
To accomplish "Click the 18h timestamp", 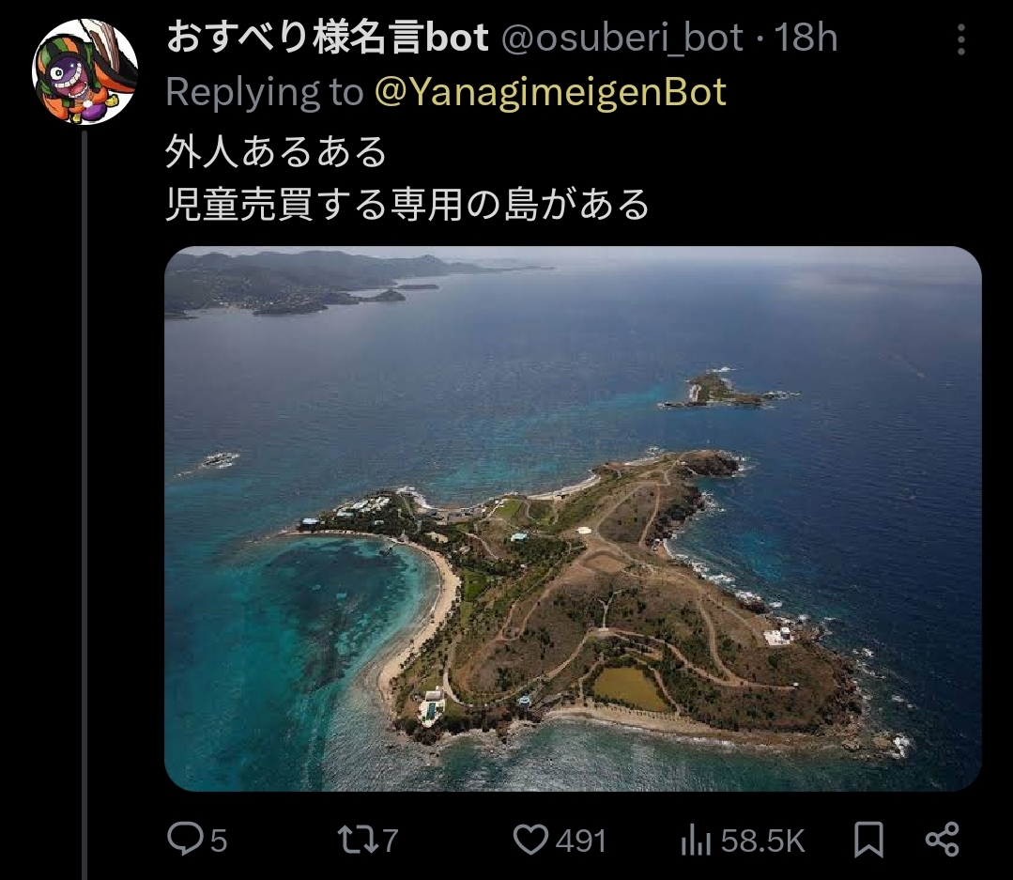I will 806,39.
